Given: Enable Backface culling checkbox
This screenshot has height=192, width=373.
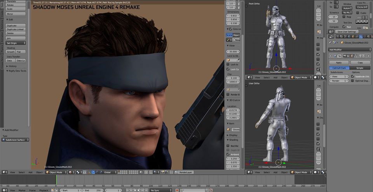Looking at the screenshot, I should [x=228, y=146].
